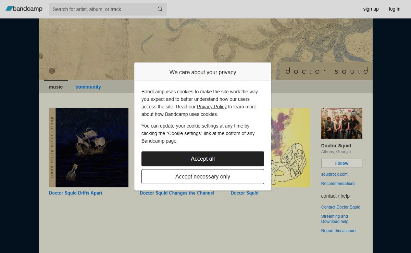Image resolution: width=411 pixels, height=253 pixels.
Task: Open the yellow Doctor Squid album cover
Action: (x=290, y=148)
